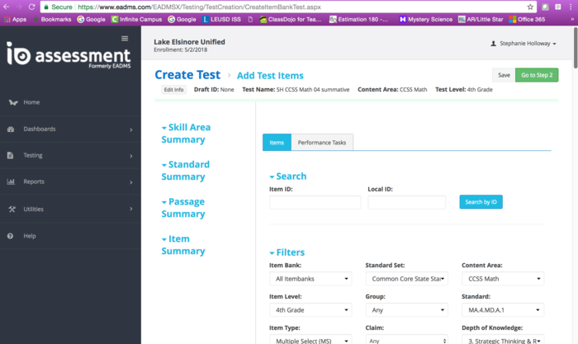Click the Home butterfly icon in sidebar

(x=12, y=102)
